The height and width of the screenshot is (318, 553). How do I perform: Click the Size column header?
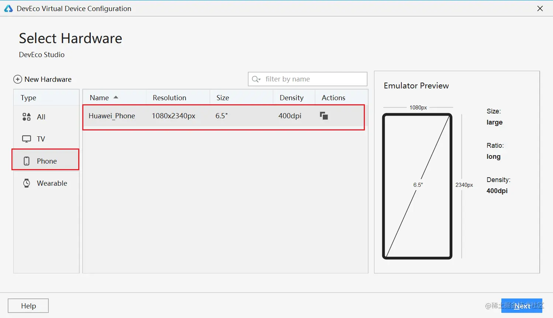tap(242, 98)
